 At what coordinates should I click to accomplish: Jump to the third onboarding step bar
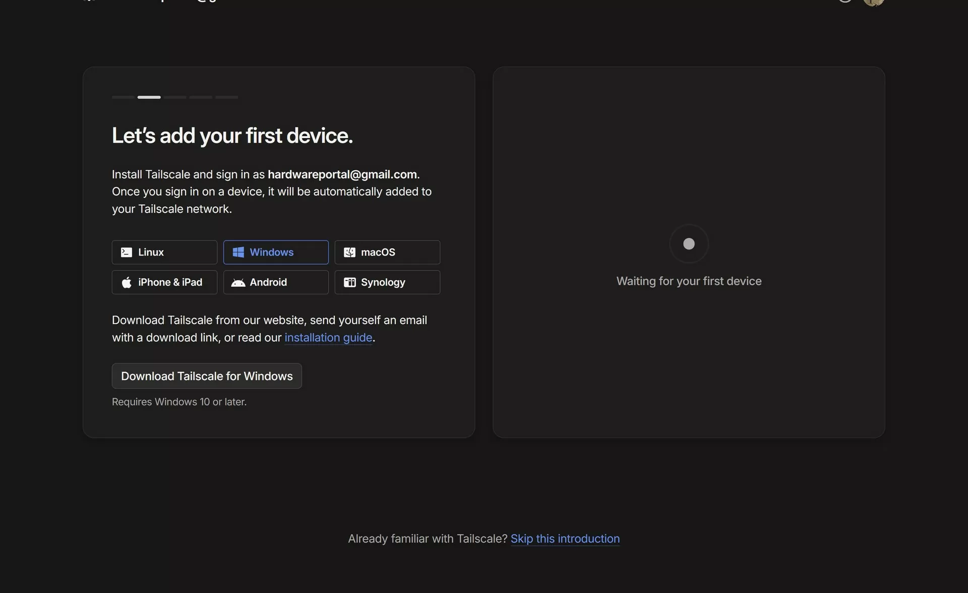pos(175,97)
